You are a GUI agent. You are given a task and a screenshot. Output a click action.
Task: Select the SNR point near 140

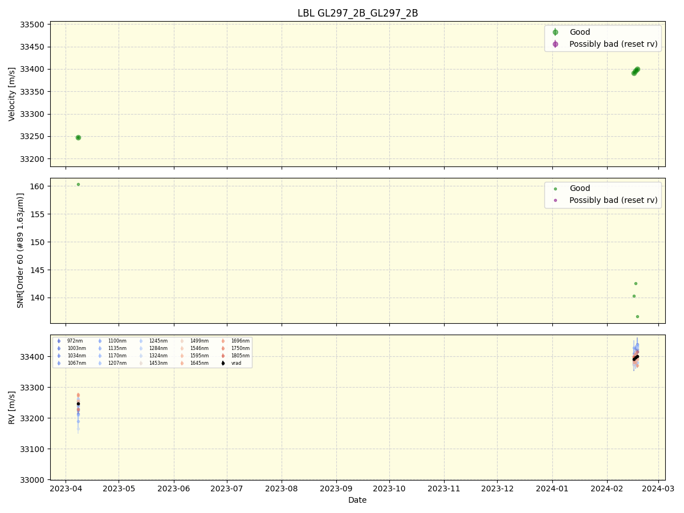634,296
